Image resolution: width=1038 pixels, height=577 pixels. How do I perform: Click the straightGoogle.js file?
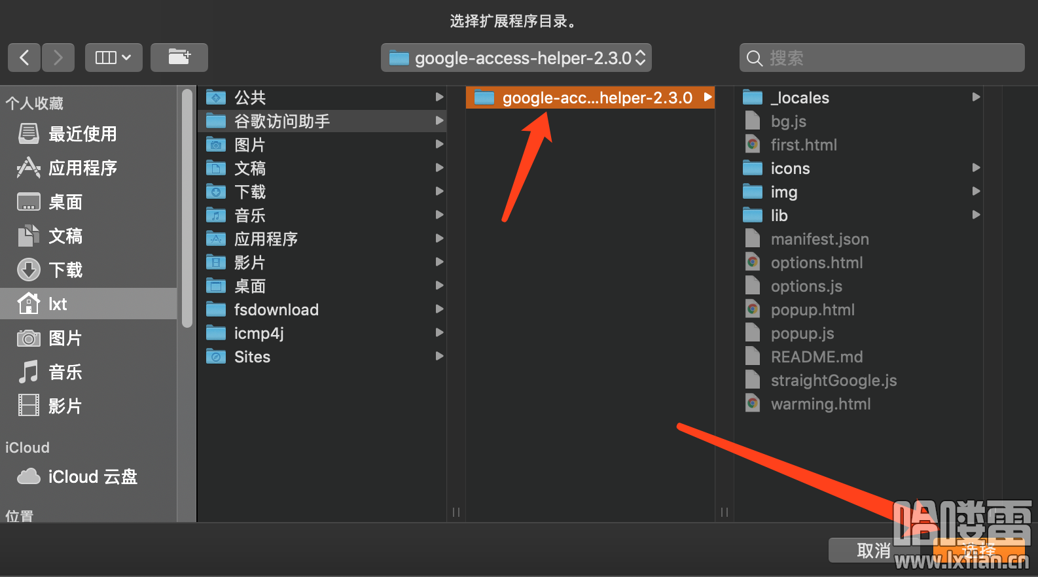pyautogui.click(x=859, y=380)
